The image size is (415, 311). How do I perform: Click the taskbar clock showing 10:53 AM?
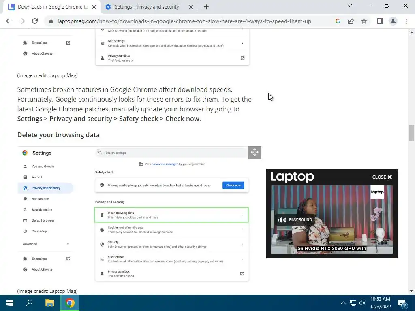[x=380, y=303]
